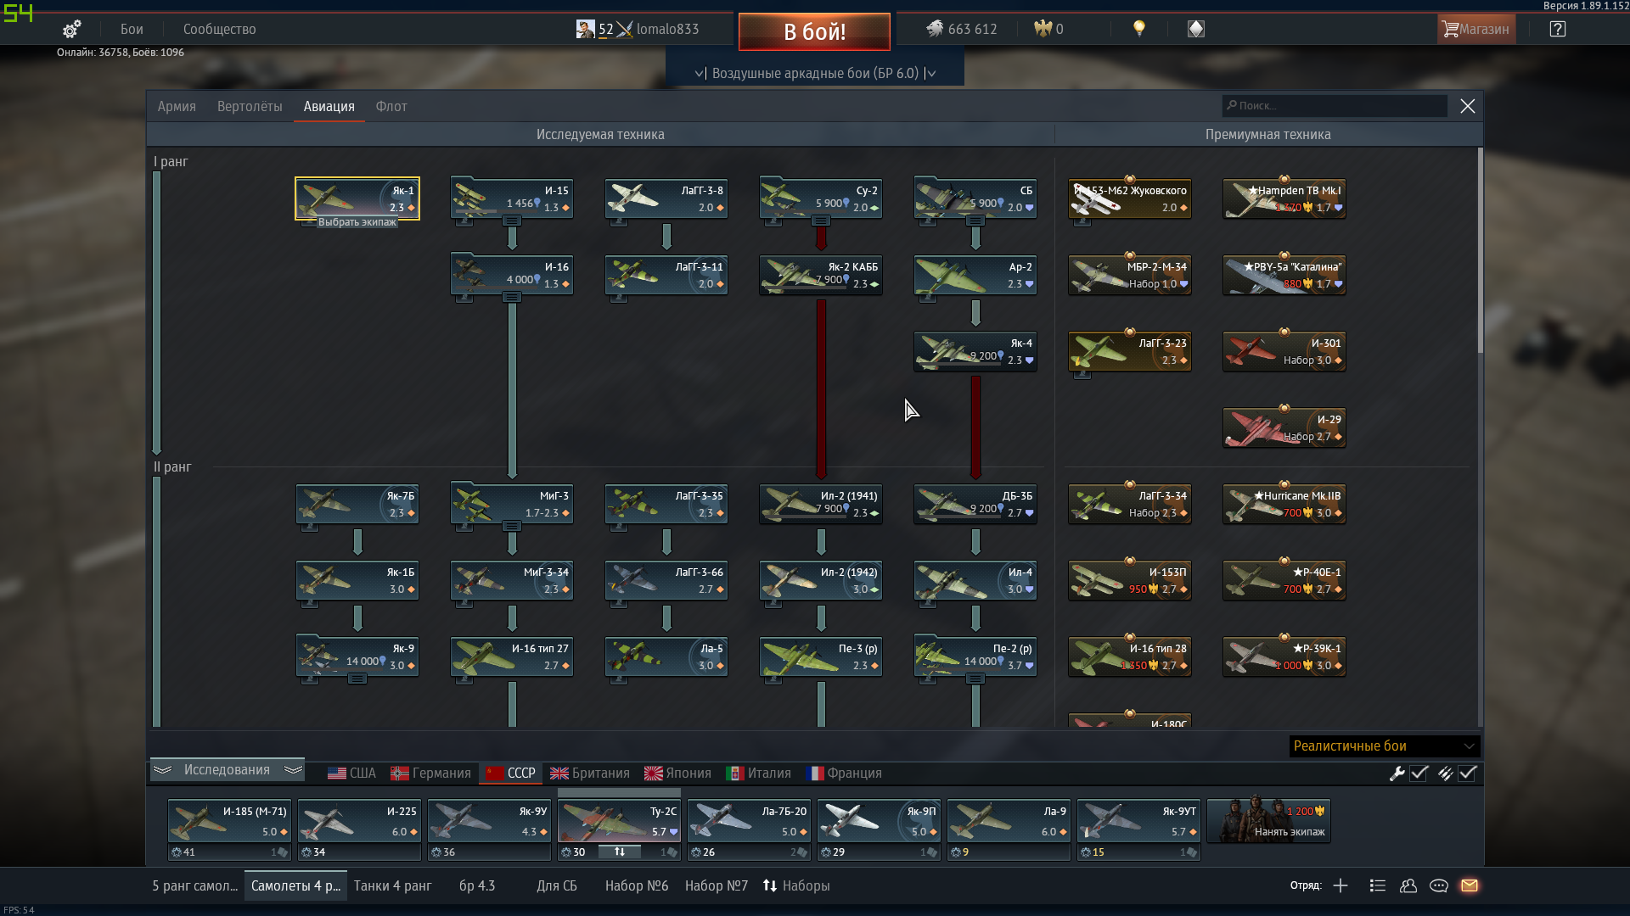Select the Як-2 КАББ aircraft card

[x=821, y=275]
